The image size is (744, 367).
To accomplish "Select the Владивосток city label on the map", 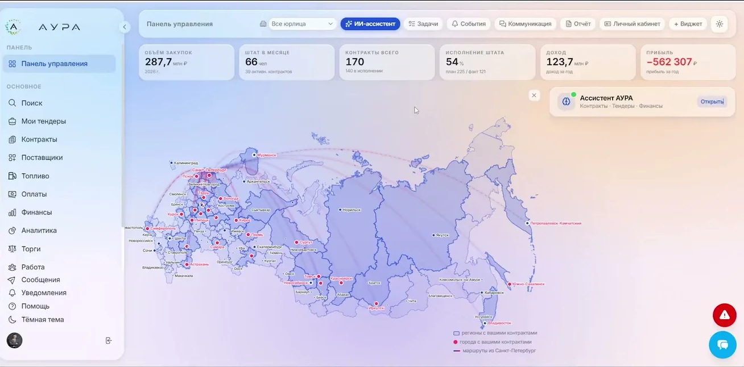I will tap(499, 323).
